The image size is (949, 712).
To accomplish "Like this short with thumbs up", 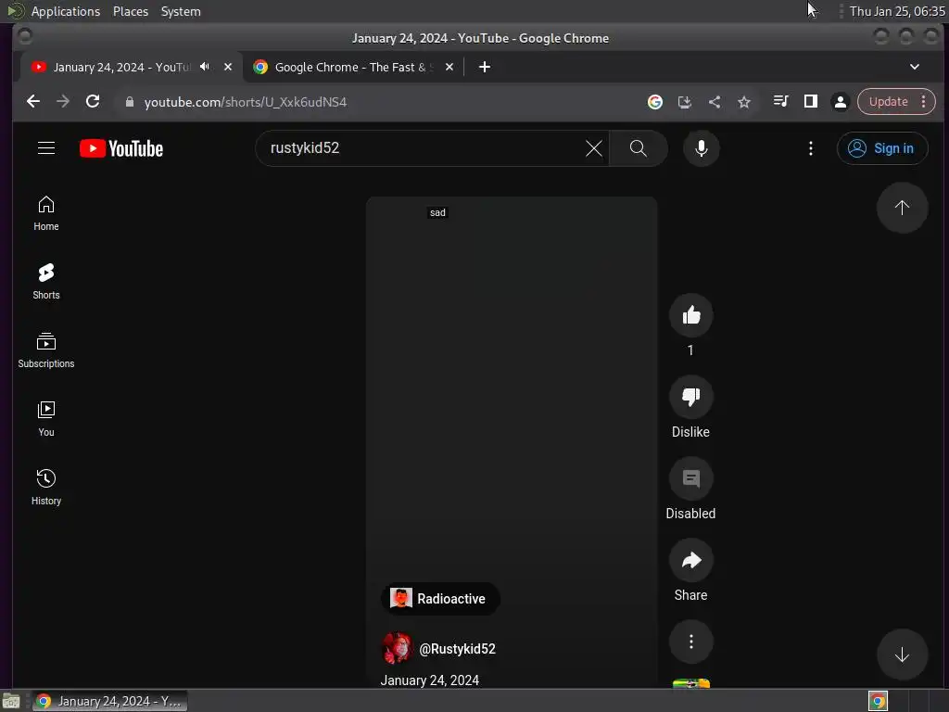I will (x=690, y=315).
